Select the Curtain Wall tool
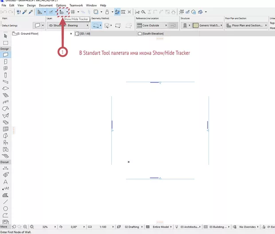 pos(5,129)
